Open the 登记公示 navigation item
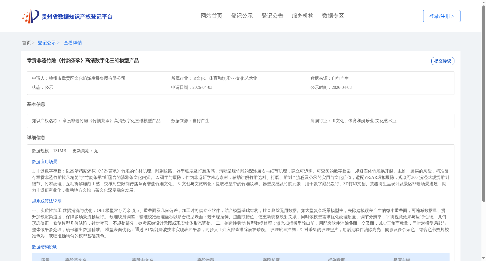The image size is (486, 261). click(242, 16)
